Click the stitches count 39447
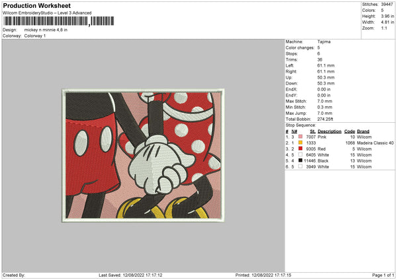Image resolution: width=397 pixels, height=280 pixels. pyautogui.click(x=387, y=5)
